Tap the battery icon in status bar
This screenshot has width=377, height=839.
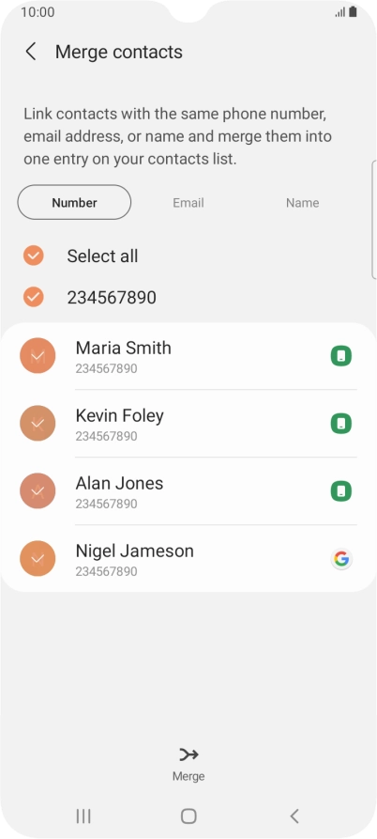(353, 12)
